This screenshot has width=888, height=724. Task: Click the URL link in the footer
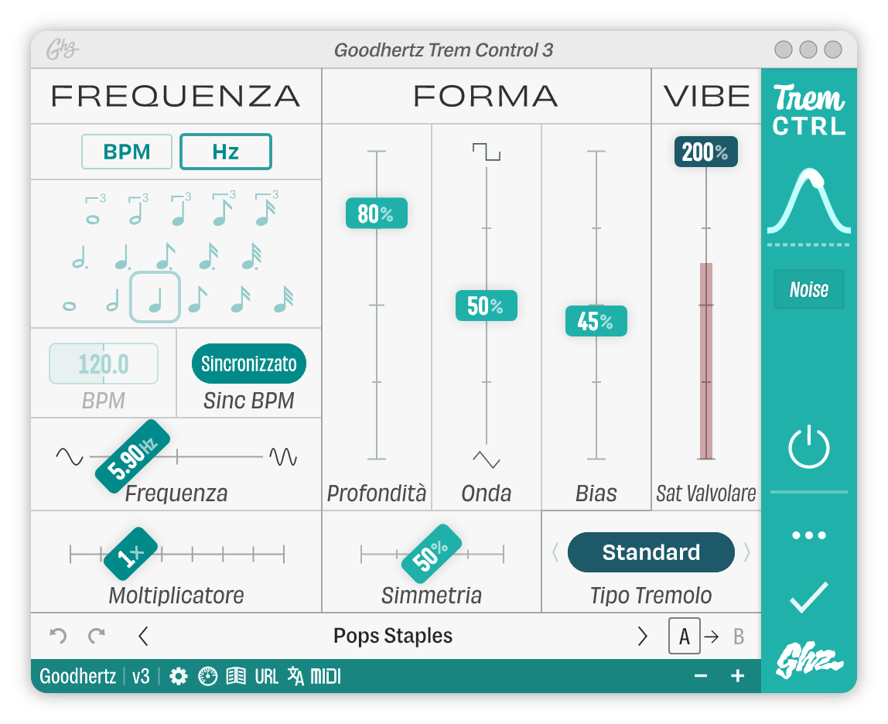268,675
